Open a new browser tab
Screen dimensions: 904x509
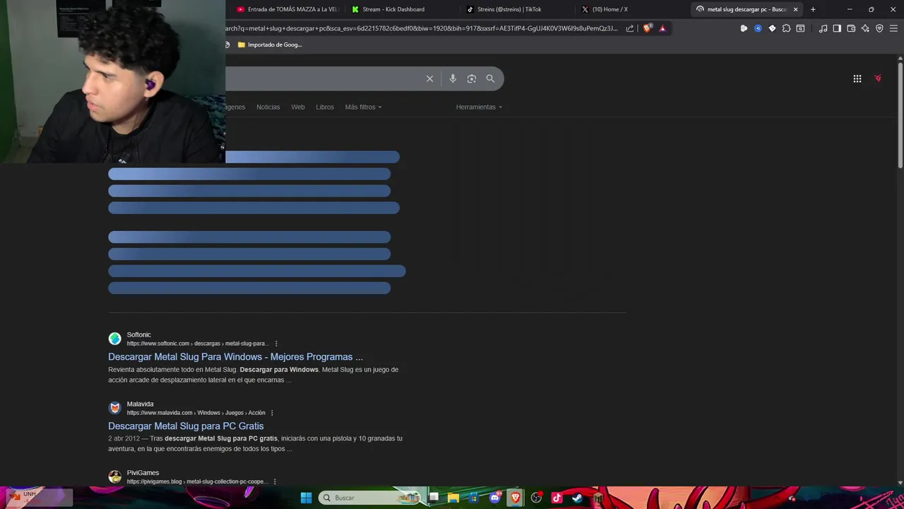pos(813,9)
